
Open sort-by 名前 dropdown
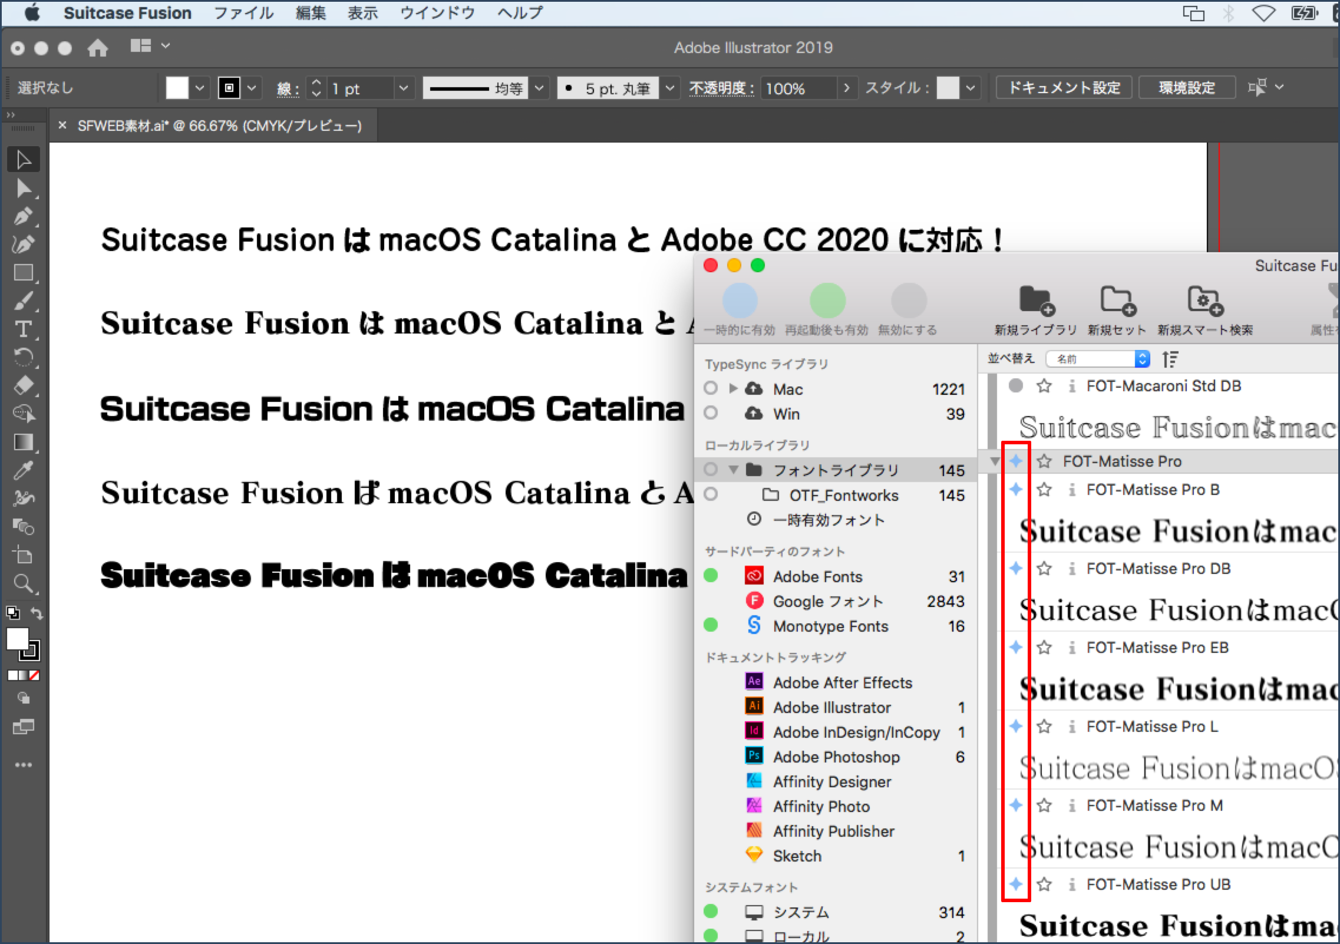(1098, 359)
